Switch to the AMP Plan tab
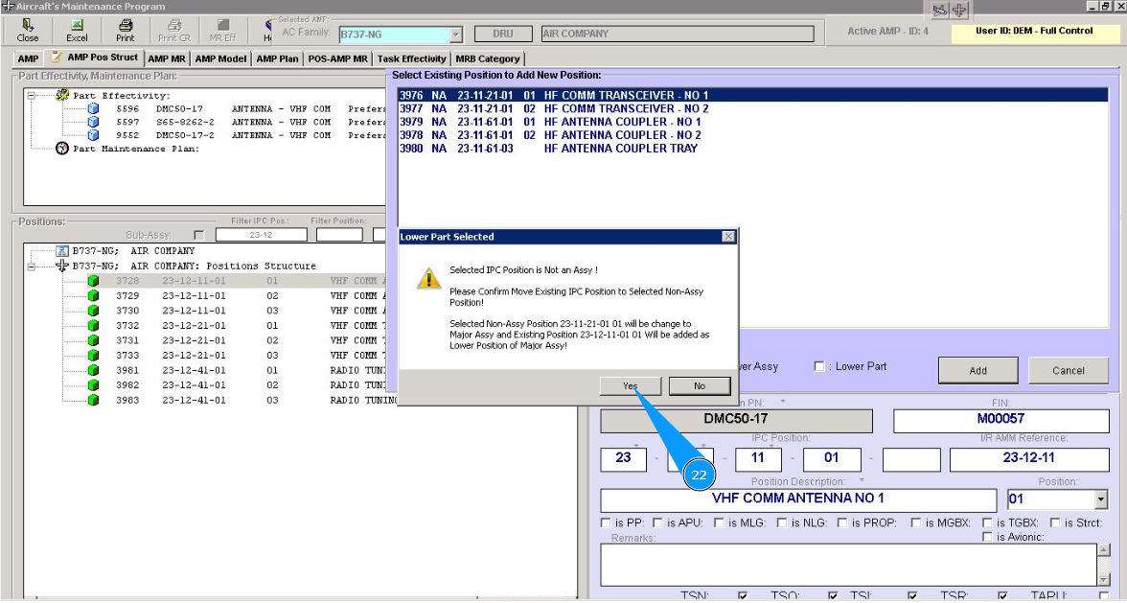Image resolution: width=1127 pixels, height=603 pixels. pyautogui.click(x=277, y=58)
